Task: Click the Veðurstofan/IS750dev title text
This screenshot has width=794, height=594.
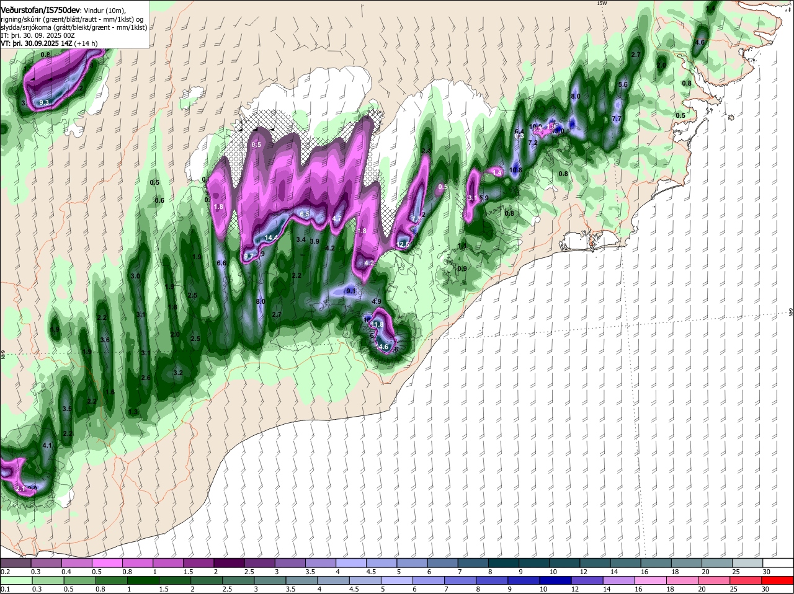Action: click(x=40, y=11)
